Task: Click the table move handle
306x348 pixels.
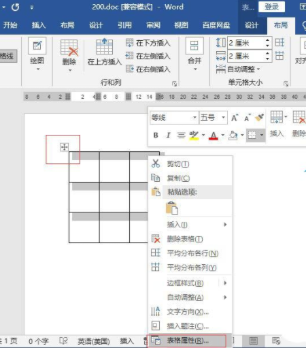Action: pyautogui.click(x=65, y=147)
